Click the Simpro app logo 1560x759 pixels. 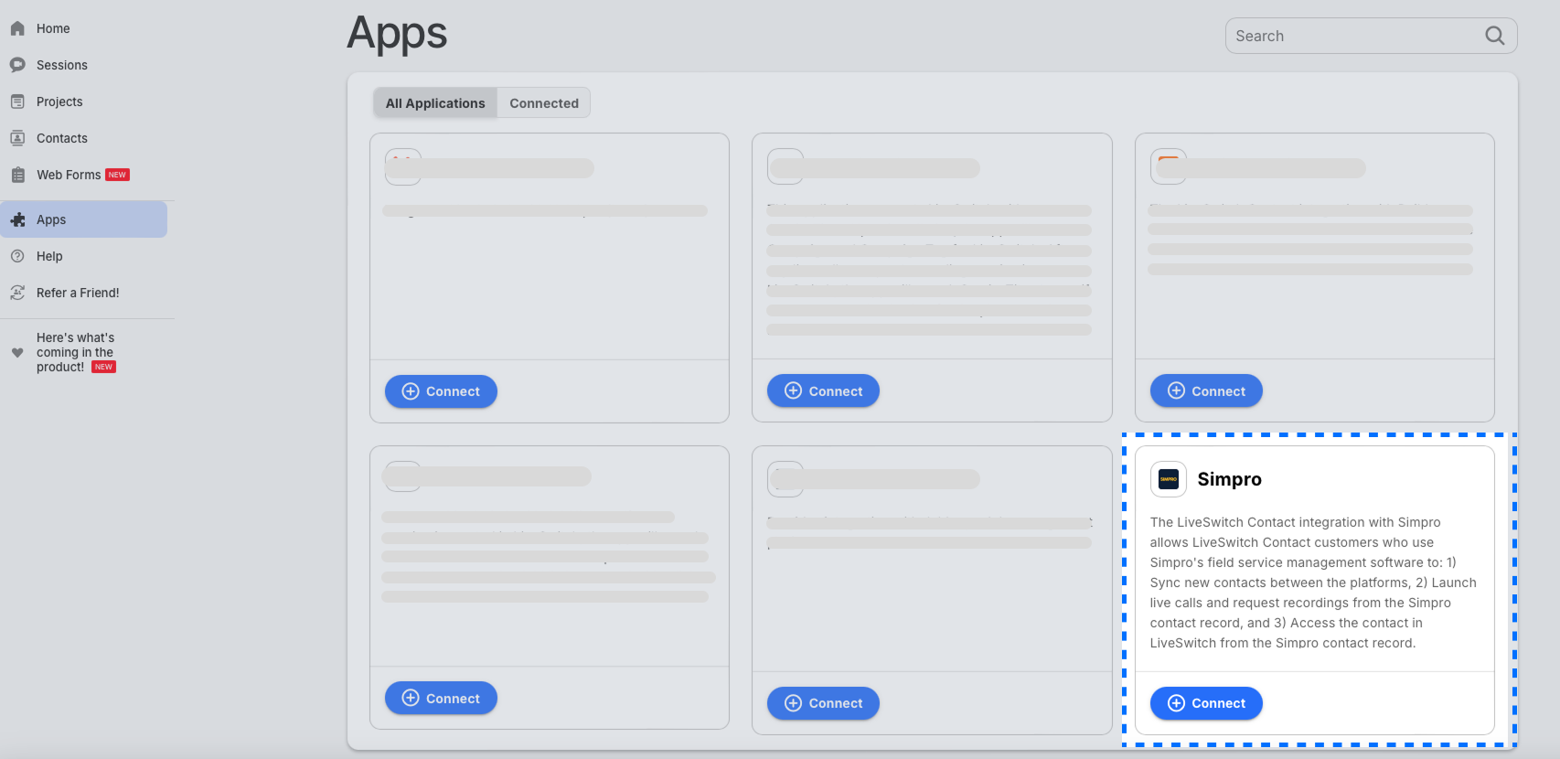click(1168, 479)
